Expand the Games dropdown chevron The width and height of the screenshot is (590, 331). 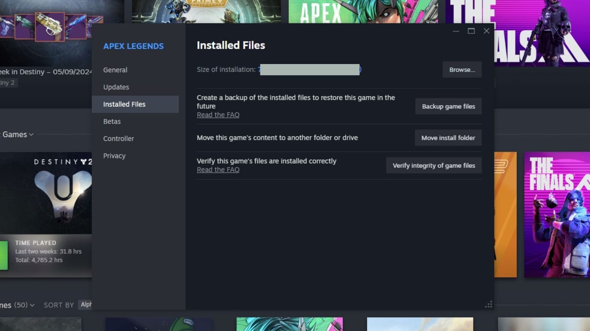[31, 135]
